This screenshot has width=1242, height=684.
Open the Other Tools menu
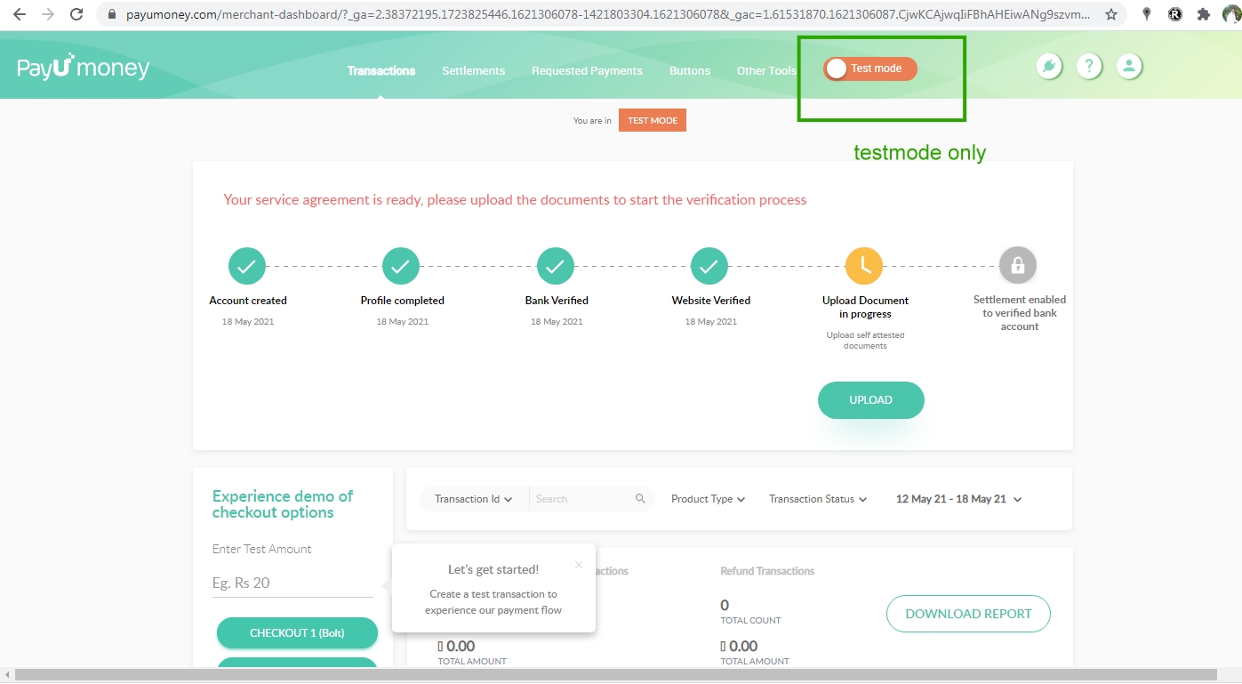(766, 70)
